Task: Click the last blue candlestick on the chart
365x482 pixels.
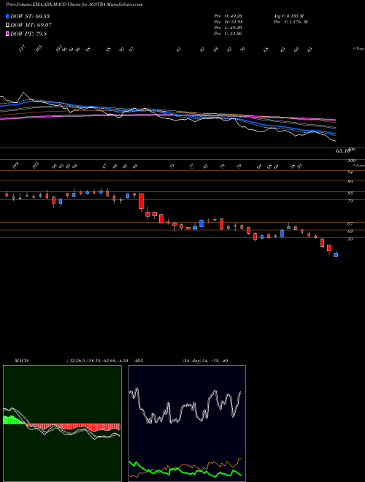Action: 336,255
